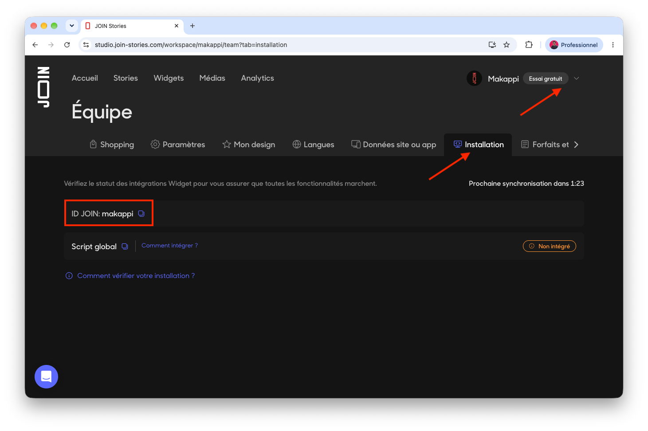648x431 pixels.
Task: Open the Professionnel Chrome profile
Action: [x=574, y=45]
